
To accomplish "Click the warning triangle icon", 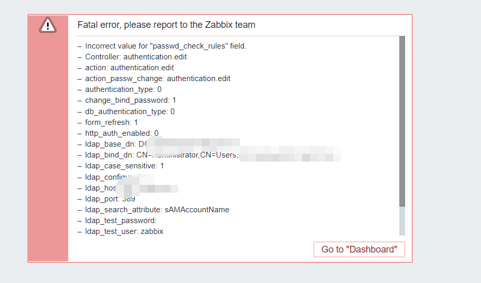I will 48,25.
